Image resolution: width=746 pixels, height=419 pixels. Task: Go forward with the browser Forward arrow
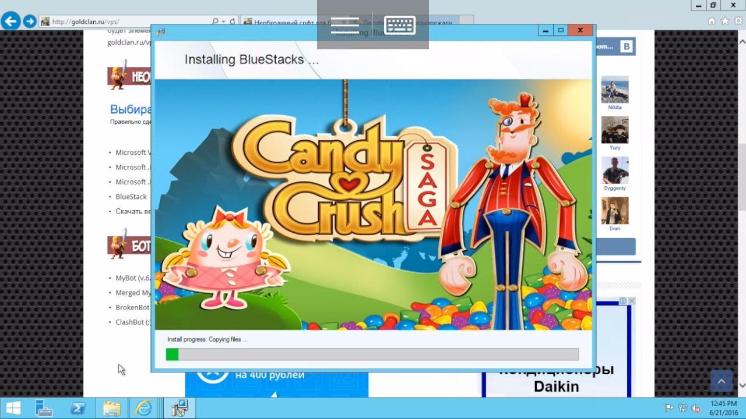click(x=30, y=22)
